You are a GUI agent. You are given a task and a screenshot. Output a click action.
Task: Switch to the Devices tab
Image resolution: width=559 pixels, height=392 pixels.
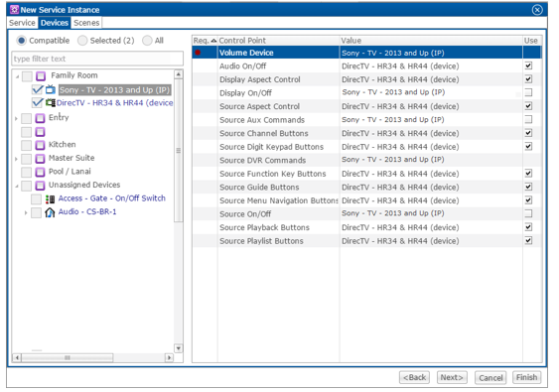point(55,23)
